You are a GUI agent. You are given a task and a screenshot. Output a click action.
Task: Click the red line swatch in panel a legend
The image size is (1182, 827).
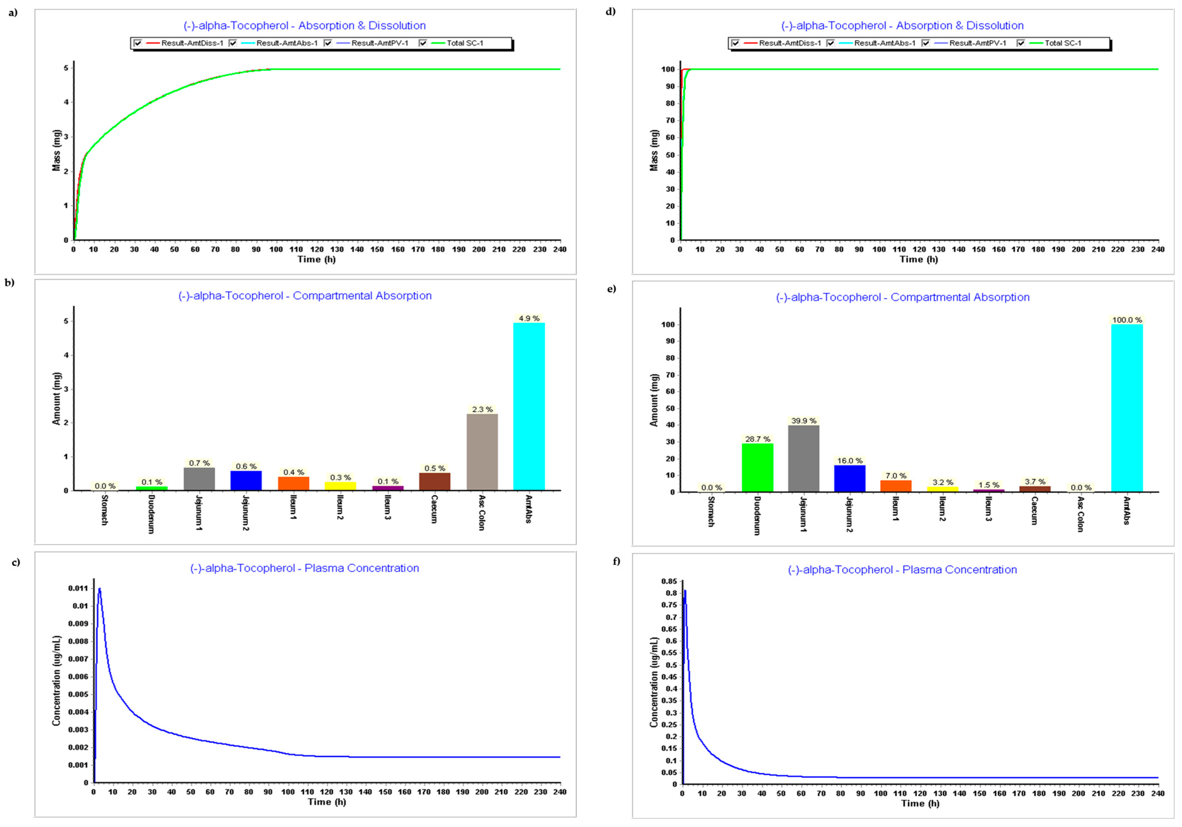(x=153, y=43)
